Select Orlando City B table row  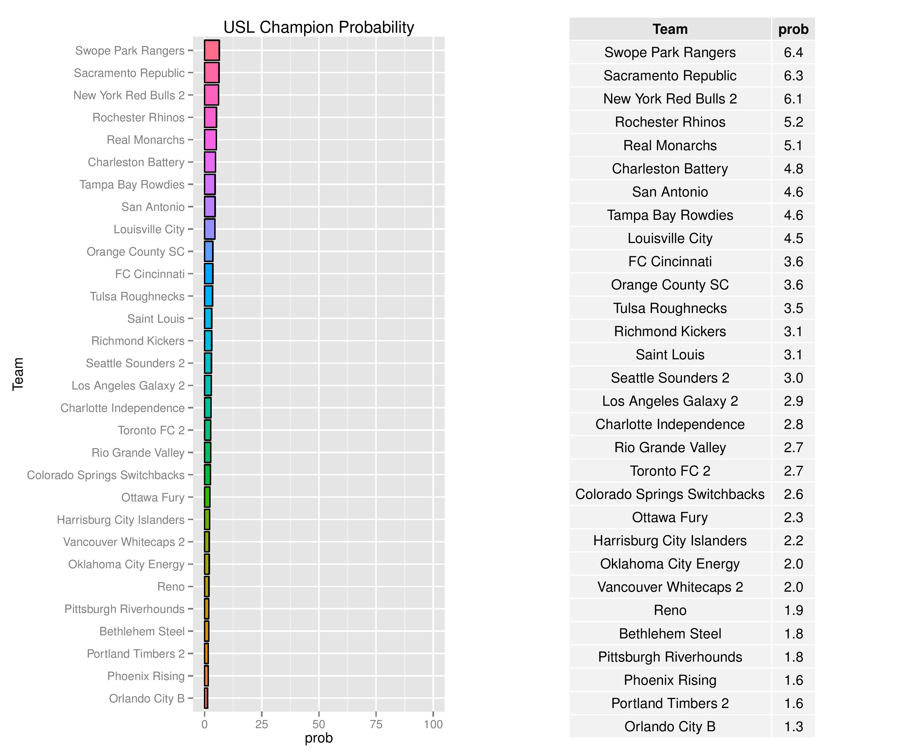[670, 726]
